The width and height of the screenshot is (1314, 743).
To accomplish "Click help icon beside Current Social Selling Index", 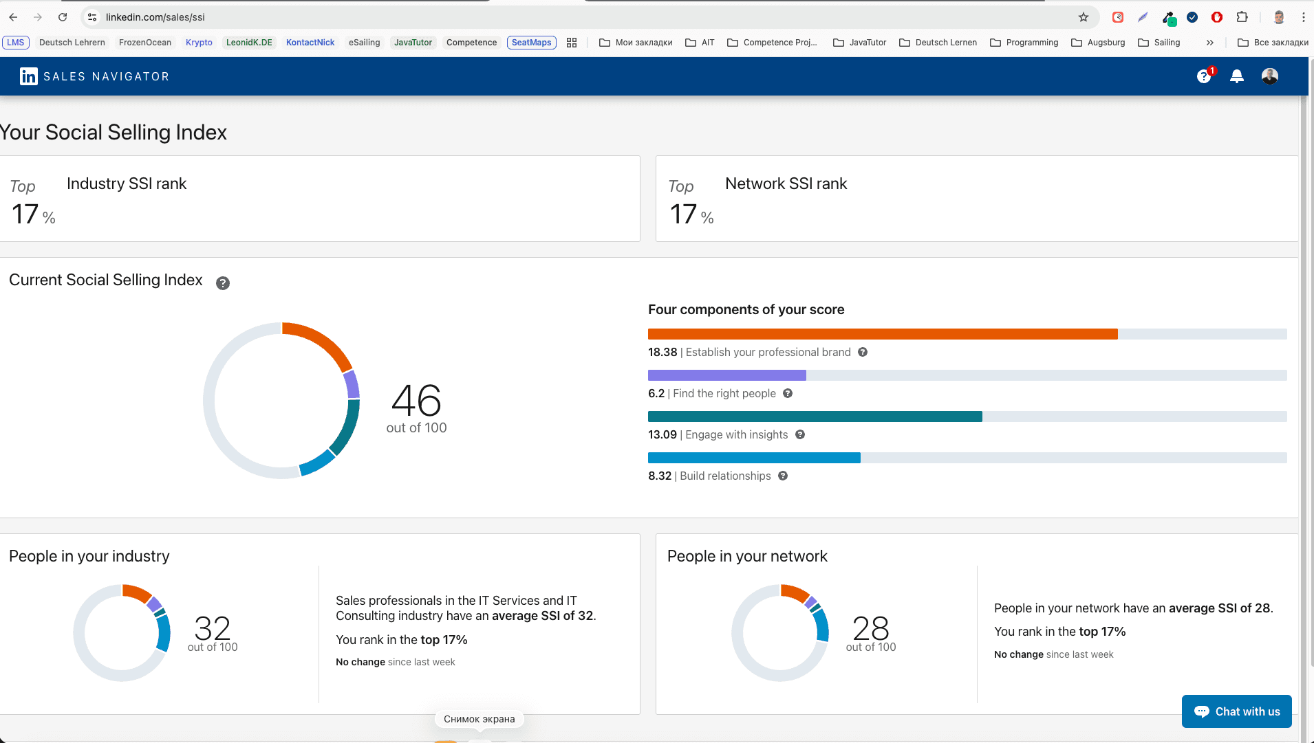I will click(223, 283).
